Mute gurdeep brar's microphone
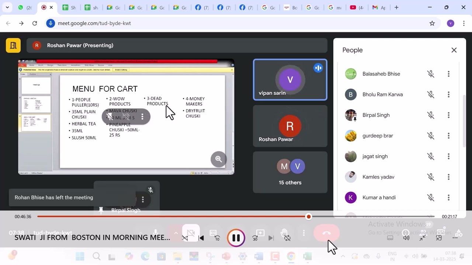 430,136
